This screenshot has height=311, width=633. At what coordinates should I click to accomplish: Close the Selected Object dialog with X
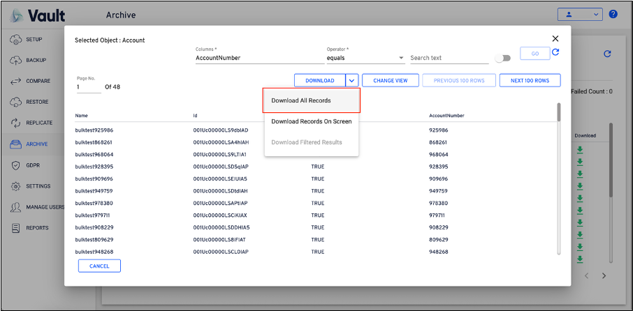click(x=555, y=39)
